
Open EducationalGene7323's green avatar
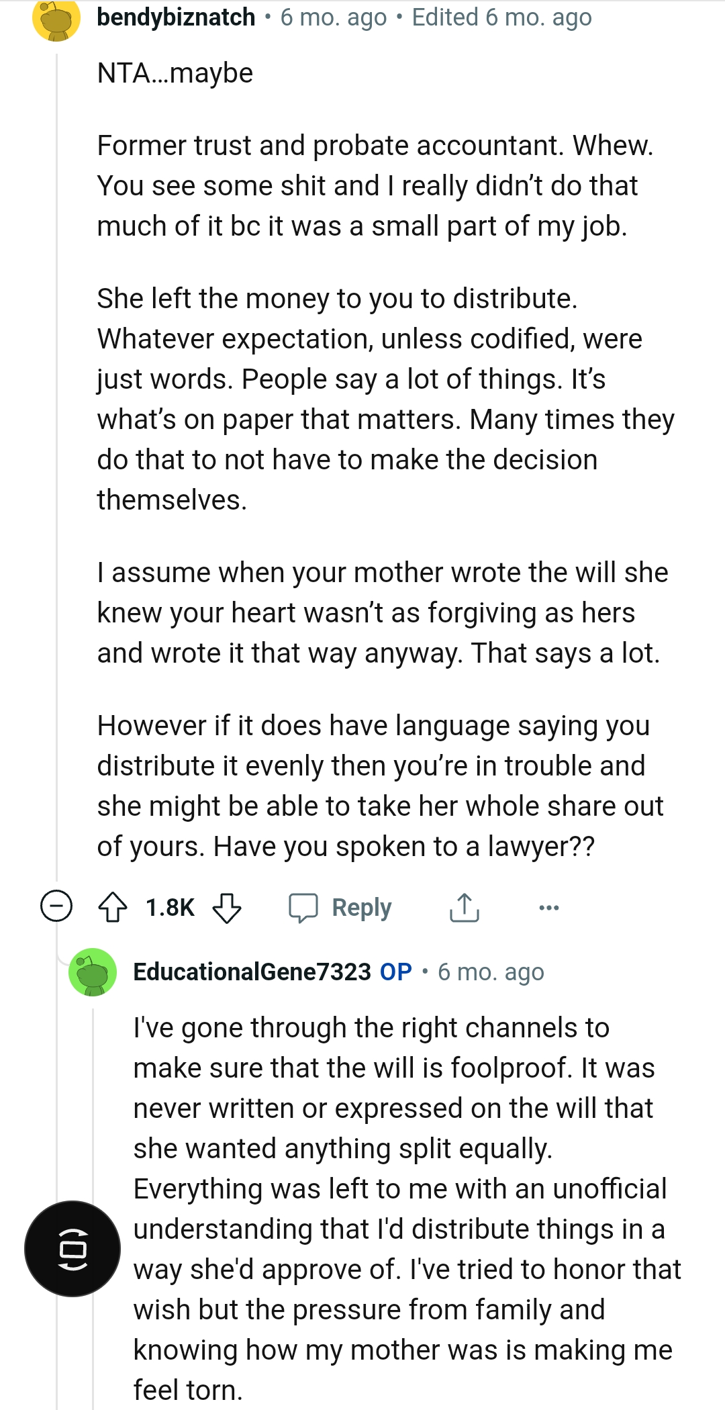tap(93, 972)
